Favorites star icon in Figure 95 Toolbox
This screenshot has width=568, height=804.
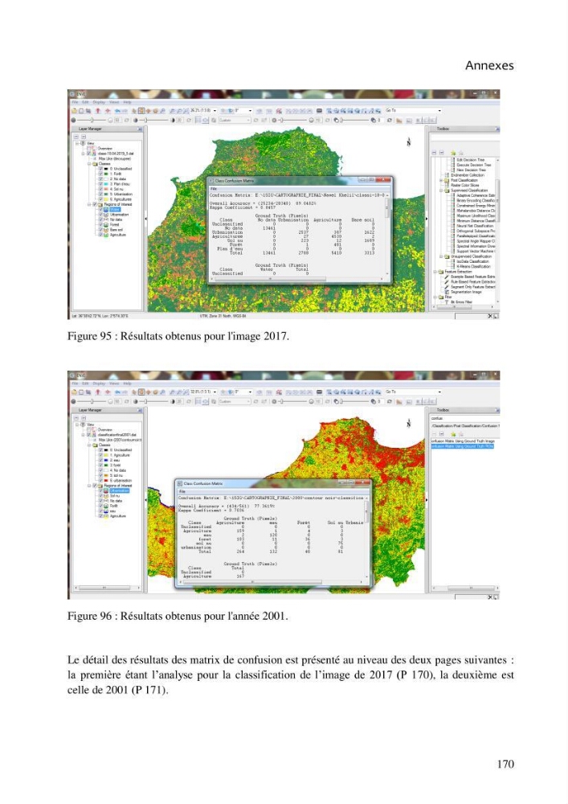tap(453, 153)
